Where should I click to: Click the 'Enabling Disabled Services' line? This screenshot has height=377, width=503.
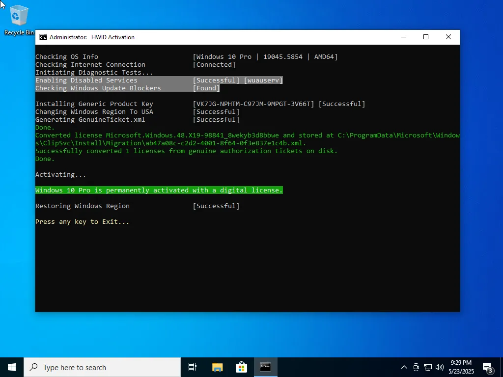click(86, 81)
